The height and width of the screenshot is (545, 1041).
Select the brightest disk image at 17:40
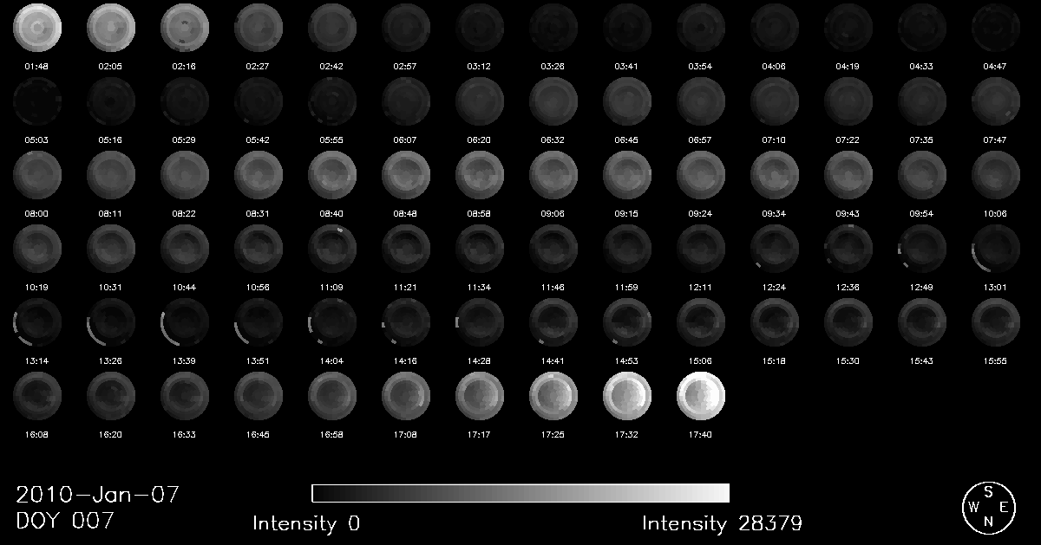click(700, 396)
